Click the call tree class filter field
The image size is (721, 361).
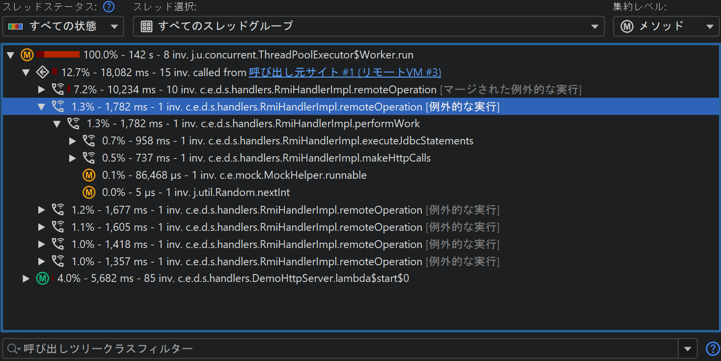(344, 349)
